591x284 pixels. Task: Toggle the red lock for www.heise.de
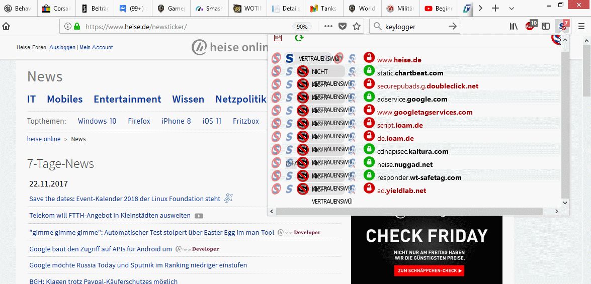tap(369, 58)
